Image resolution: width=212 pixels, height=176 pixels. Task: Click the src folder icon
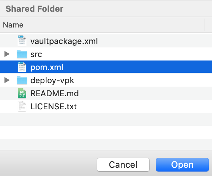22,54
